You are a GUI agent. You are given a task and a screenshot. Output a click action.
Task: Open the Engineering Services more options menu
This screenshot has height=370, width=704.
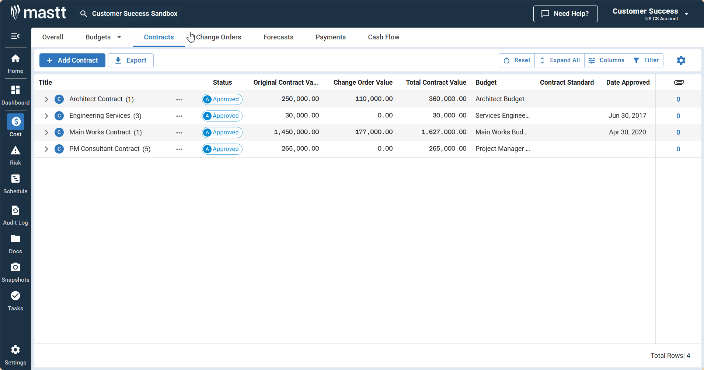179,116
